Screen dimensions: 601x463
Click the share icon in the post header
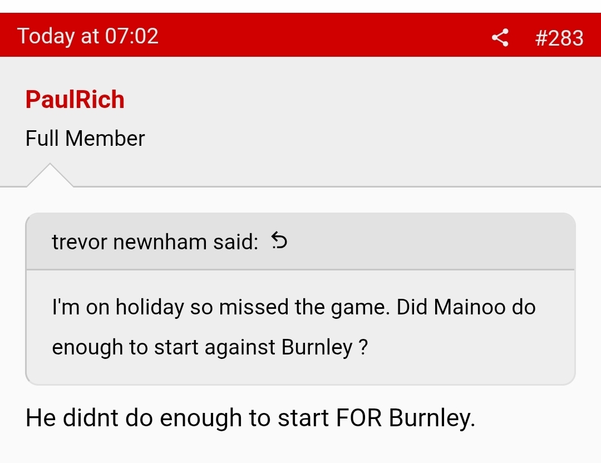[x=500, y=38]
